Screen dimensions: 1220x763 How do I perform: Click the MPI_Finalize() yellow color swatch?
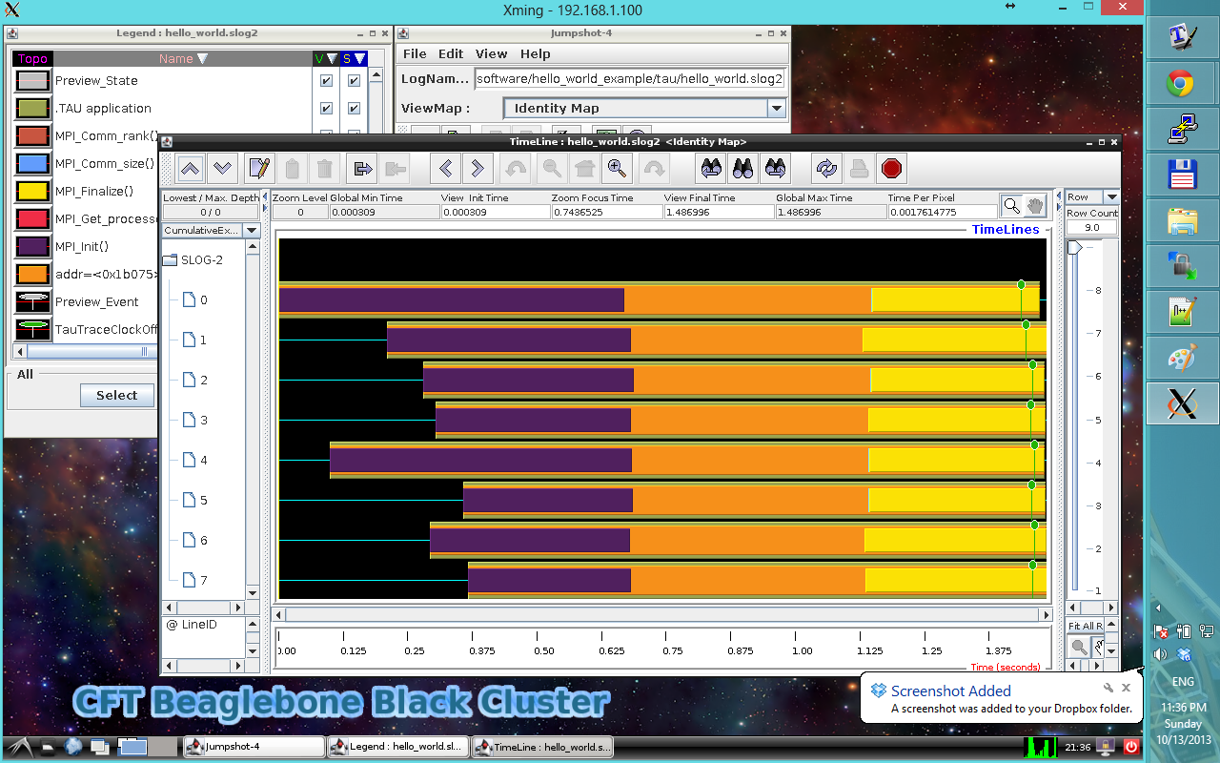tap(33, 191)
